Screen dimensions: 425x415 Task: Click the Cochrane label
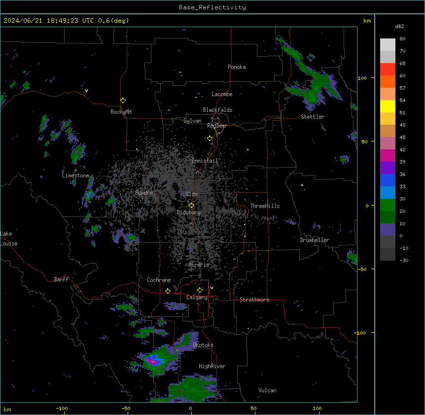click(159, 280)
